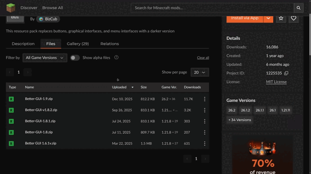The width and height of the screenshot is (311, 174).
Task: Go to previous page at bottom pagination
Action: click(187, 159)
